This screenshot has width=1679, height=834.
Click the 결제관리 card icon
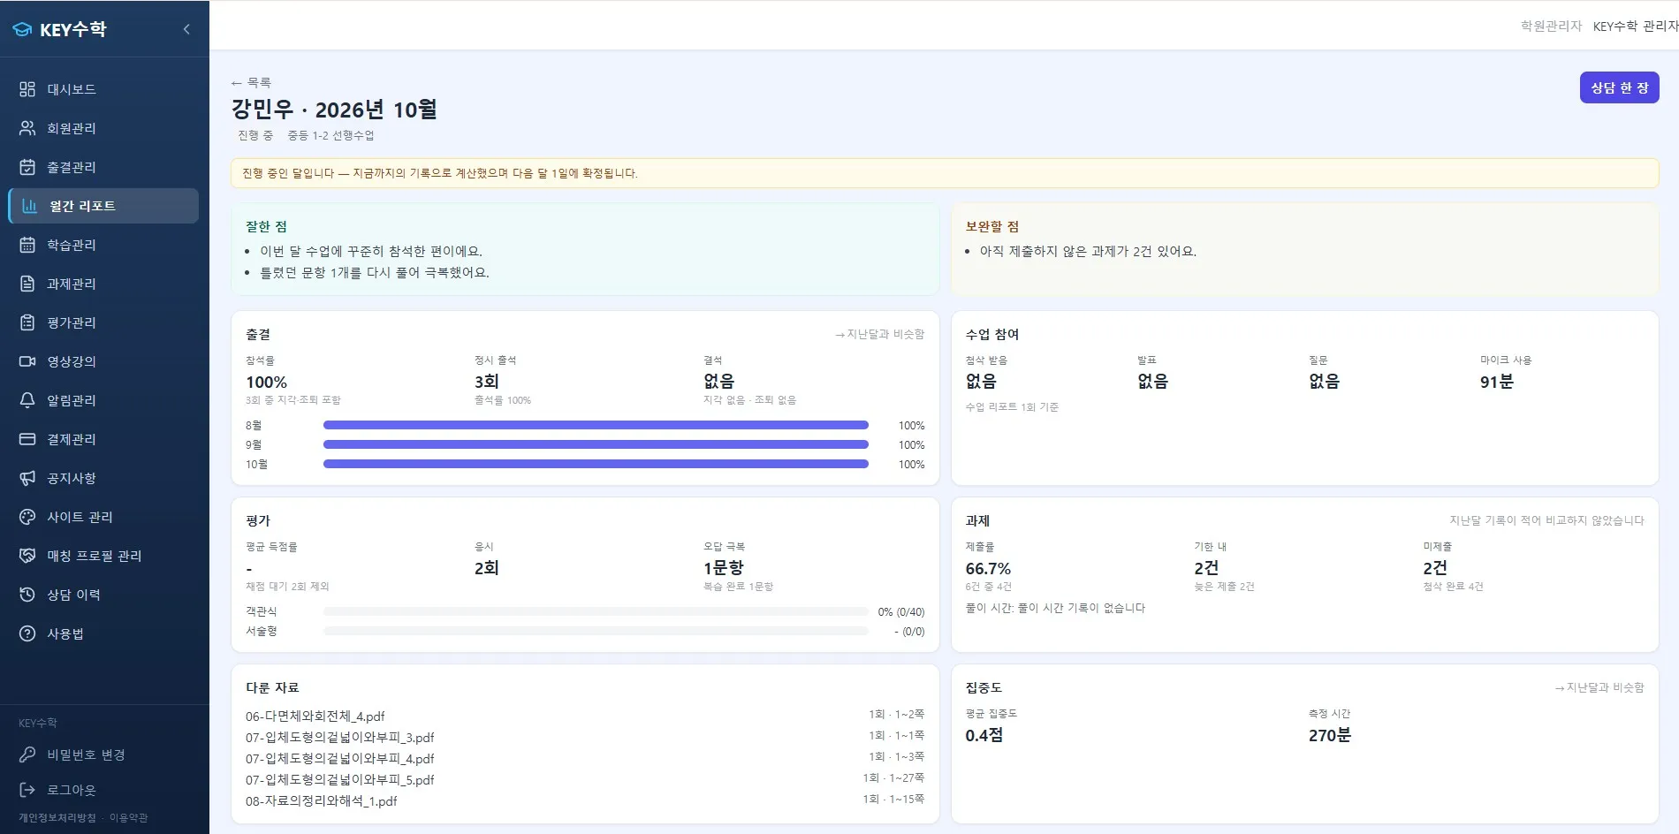click(x=27, y=439)
